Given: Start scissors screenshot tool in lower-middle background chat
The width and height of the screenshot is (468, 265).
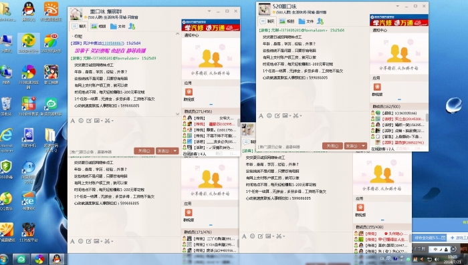Looking at the screenshot, I should click(279, 236).
